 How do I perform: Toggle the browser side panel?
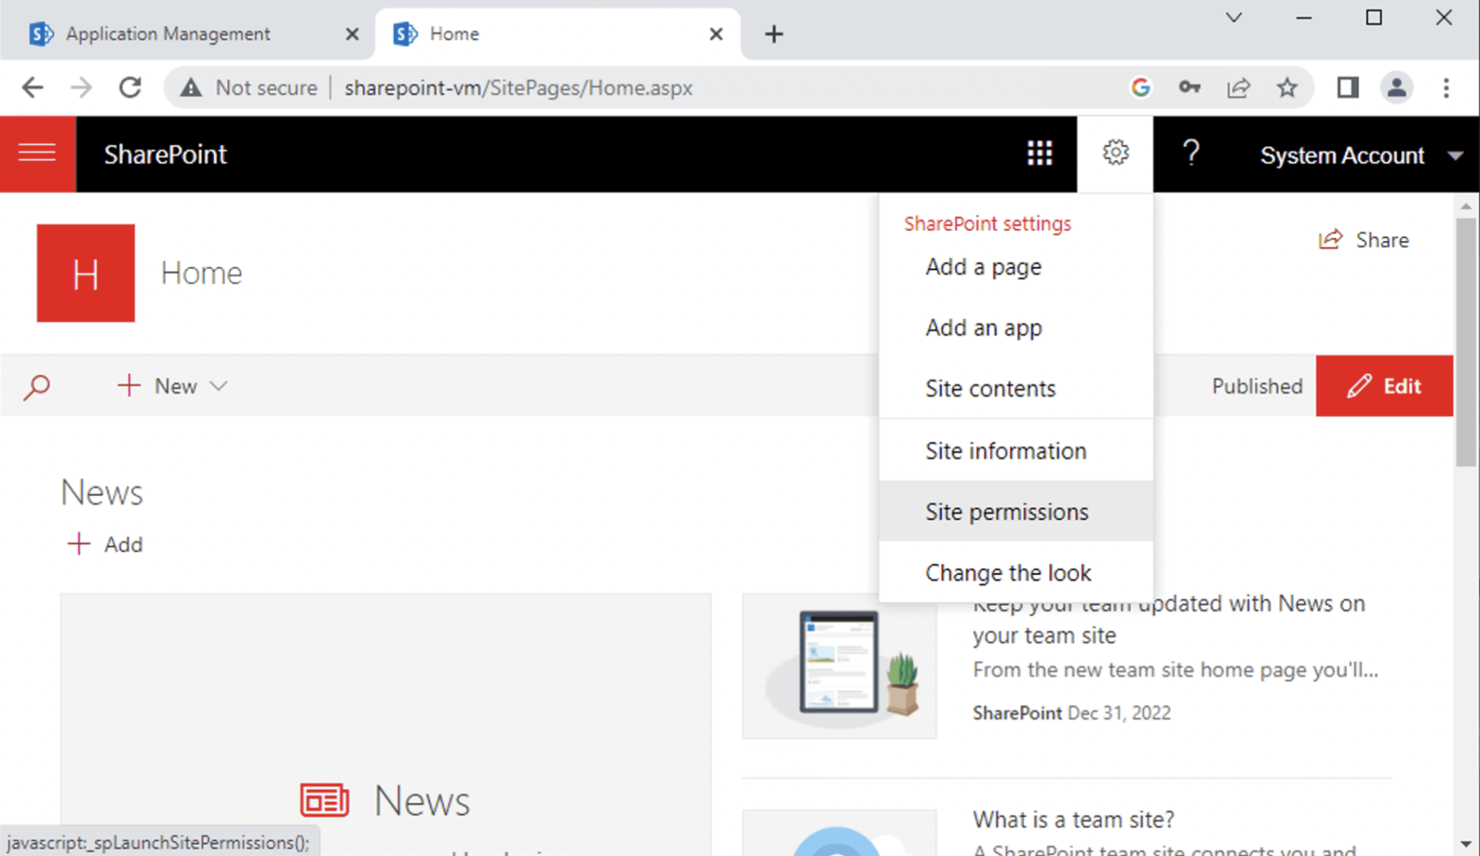[x=1347, y=88]
